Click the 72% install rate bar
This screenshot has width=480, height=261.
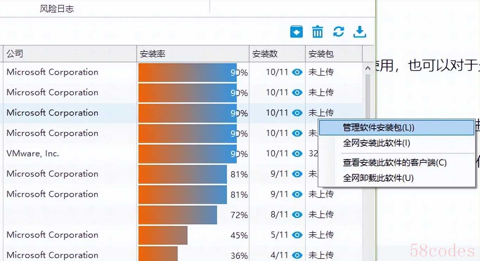(178, 215)
